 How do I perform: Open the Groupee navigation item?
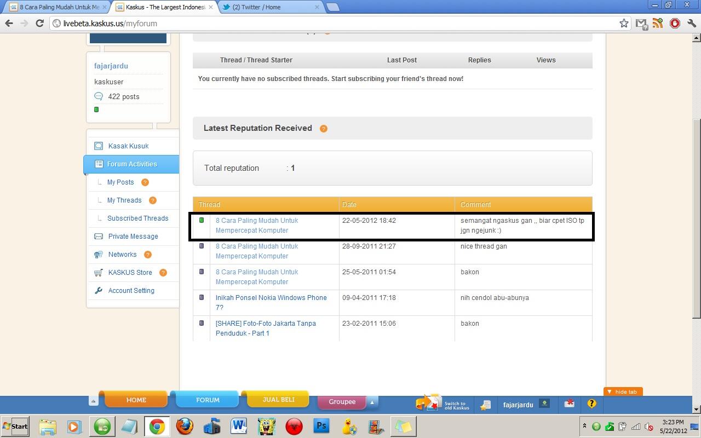(x=342, y=402)
